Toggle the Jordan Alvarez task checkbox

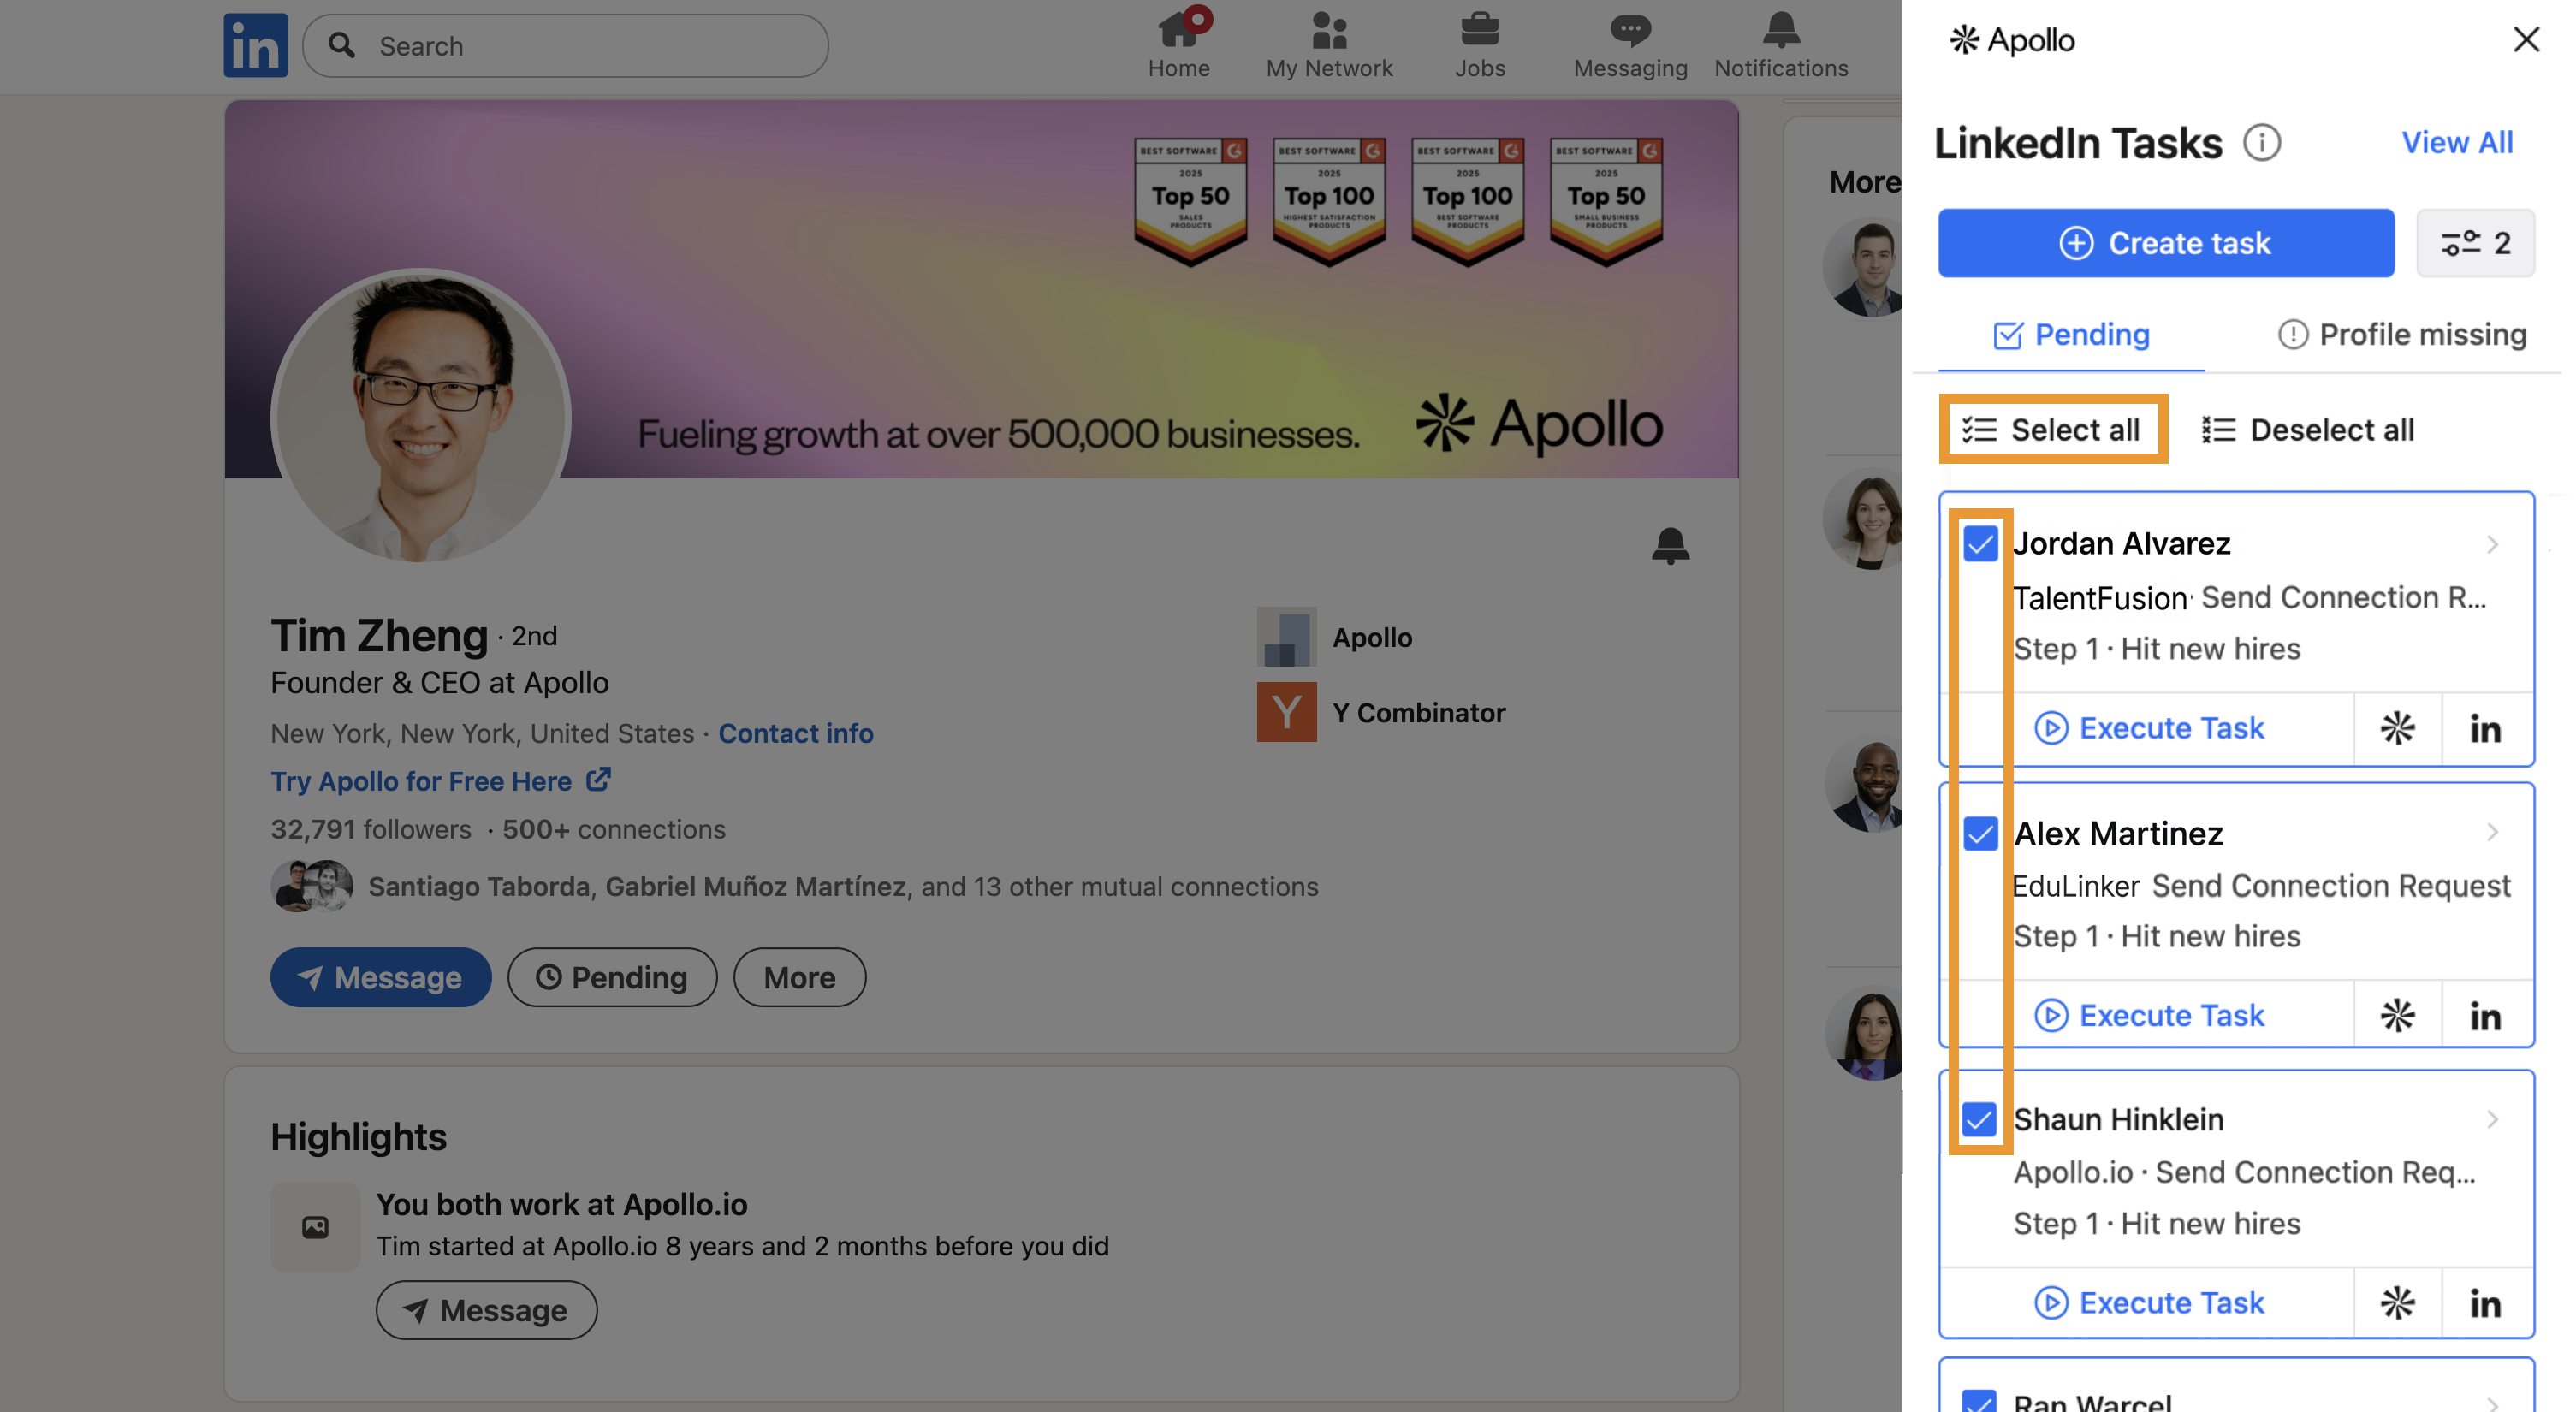click(x=1980, y=544)
